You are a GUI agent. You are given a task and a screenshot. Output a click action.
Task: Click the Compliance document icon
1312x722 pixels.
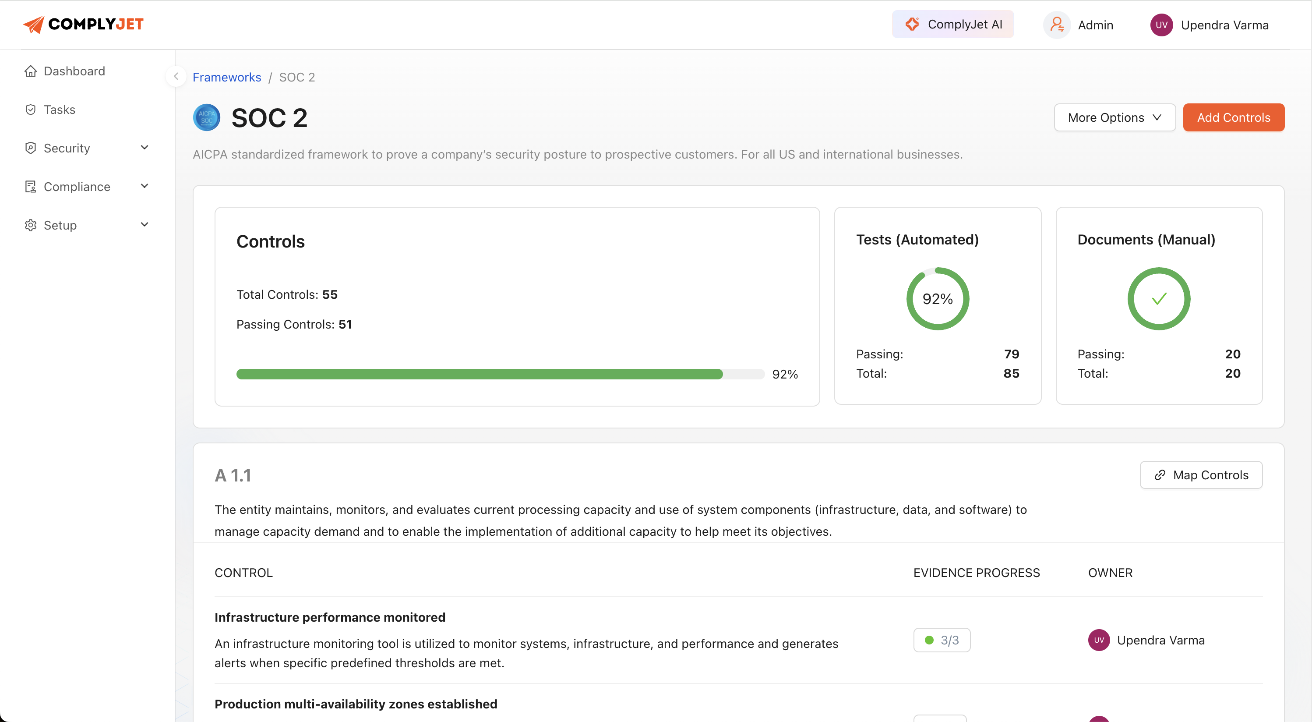pyautogui.click(x=31, y=187)
